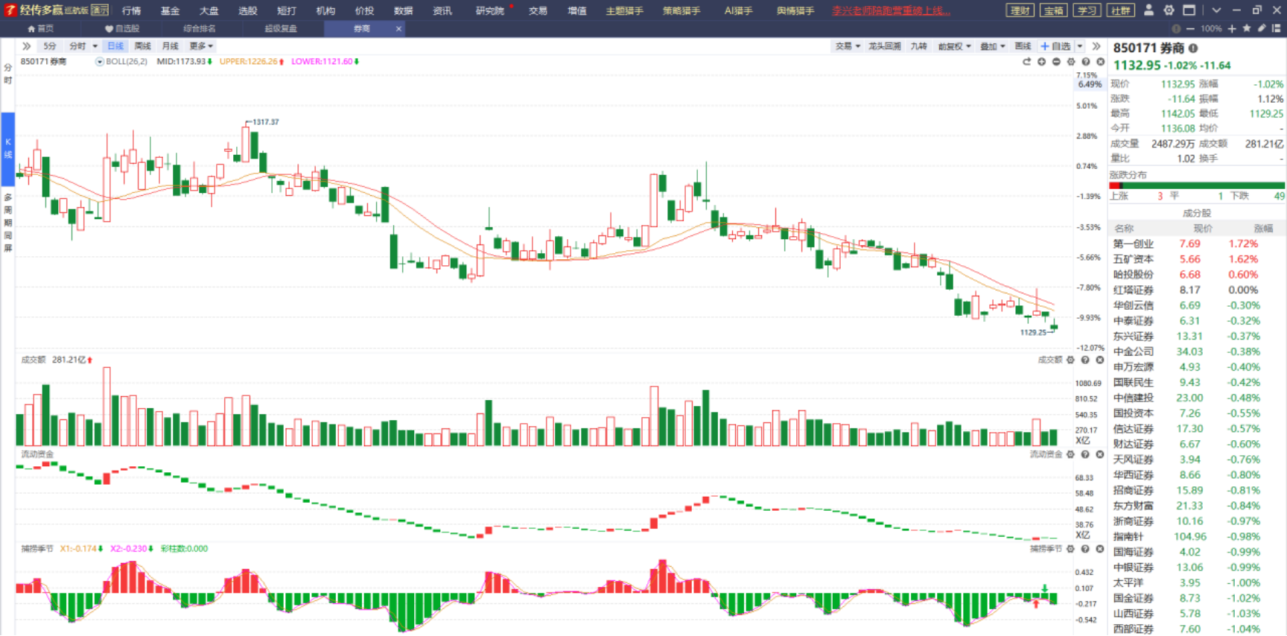This screenshot has width=1287, height=636.
Task: Open the 研究院 menu
Action: (x=489, y=10)
